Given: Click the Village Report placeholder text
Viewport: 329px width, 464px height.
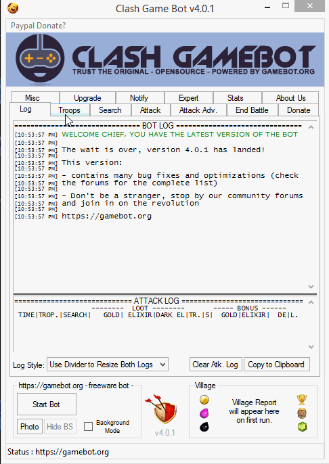Looking at the screenshot, I should click(254, 411).
